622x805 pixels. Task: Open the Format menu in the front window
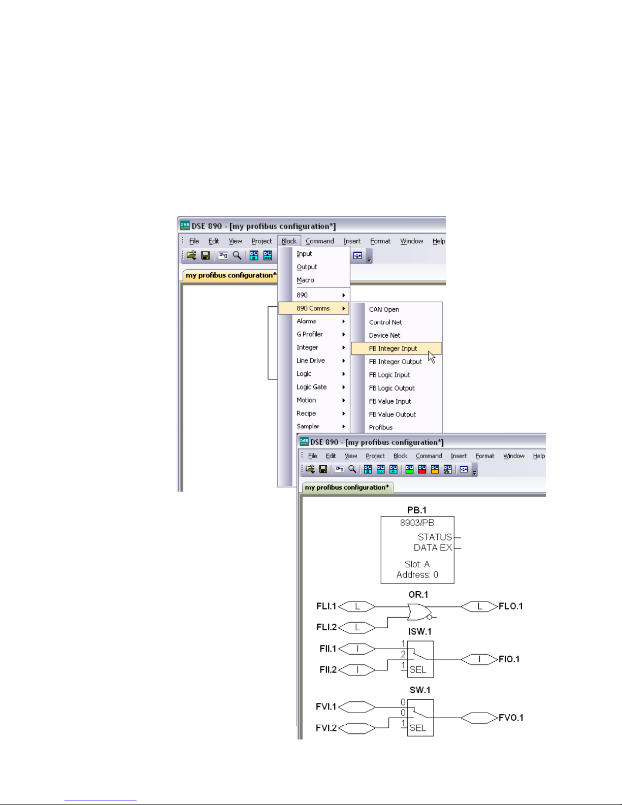click(x=485, y=456)
